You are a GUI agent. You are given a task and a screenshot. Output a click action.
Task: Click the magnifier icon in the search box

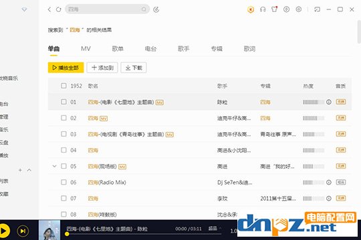coord(144,9)
